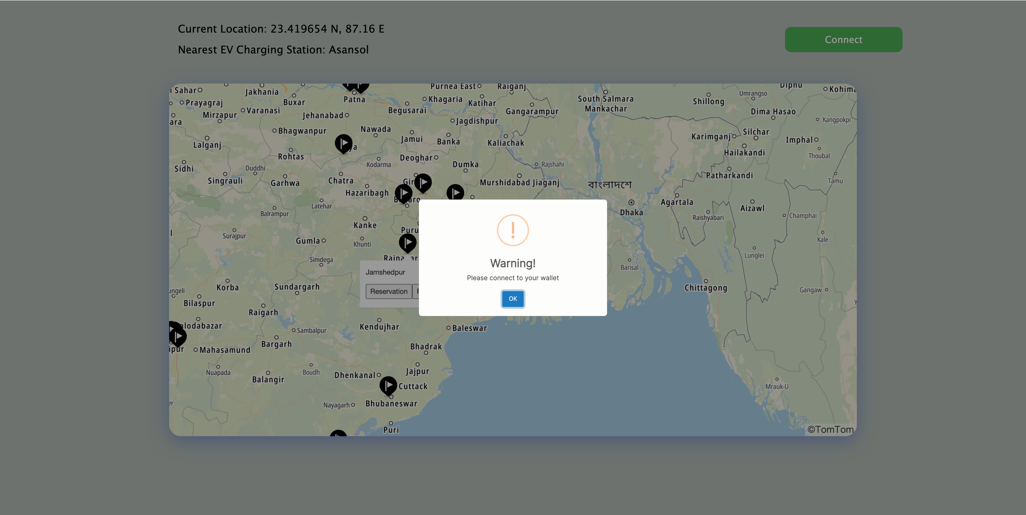Image resolution: width=1026 pixels, height=515 pixels.
Task: Click the flag marker next to Giridih label
Action: 423,182
